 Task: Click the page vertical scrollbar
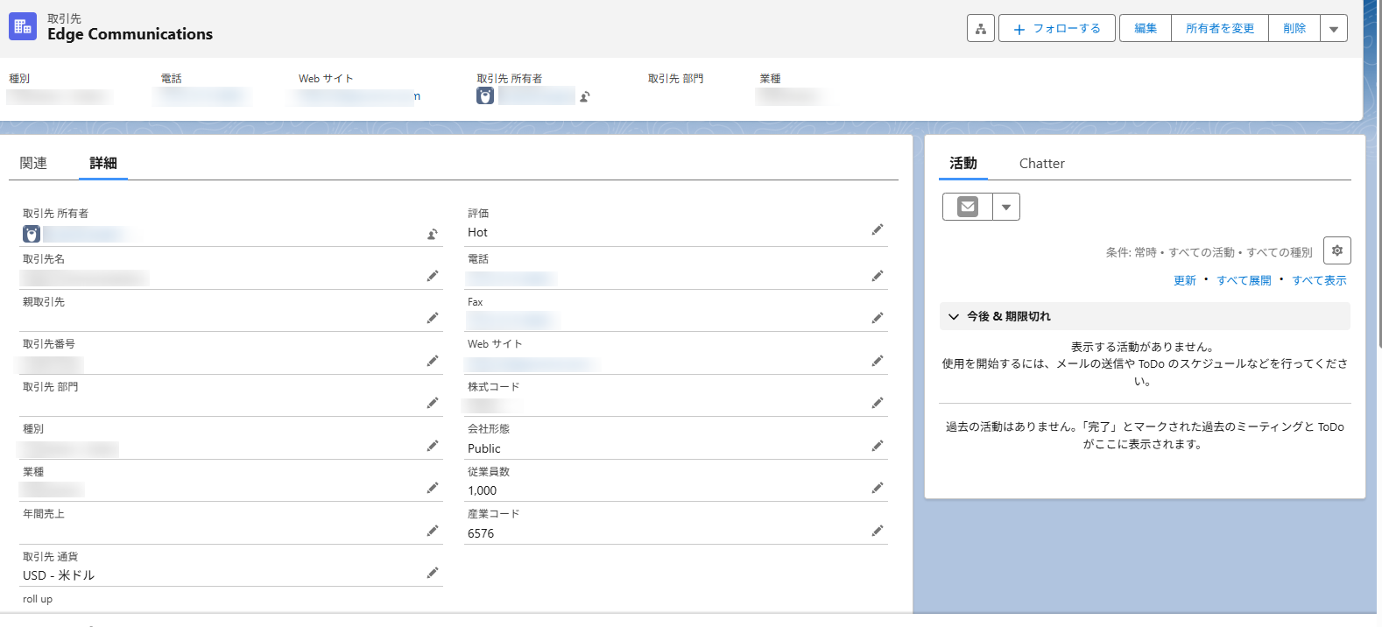(1379, 175)
